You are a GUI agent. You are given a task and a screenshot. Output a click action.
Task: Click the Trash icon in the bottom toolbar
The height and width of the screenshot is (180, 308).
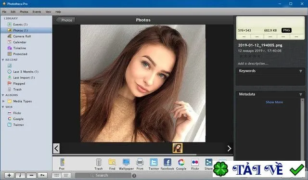tap(98, 164)
